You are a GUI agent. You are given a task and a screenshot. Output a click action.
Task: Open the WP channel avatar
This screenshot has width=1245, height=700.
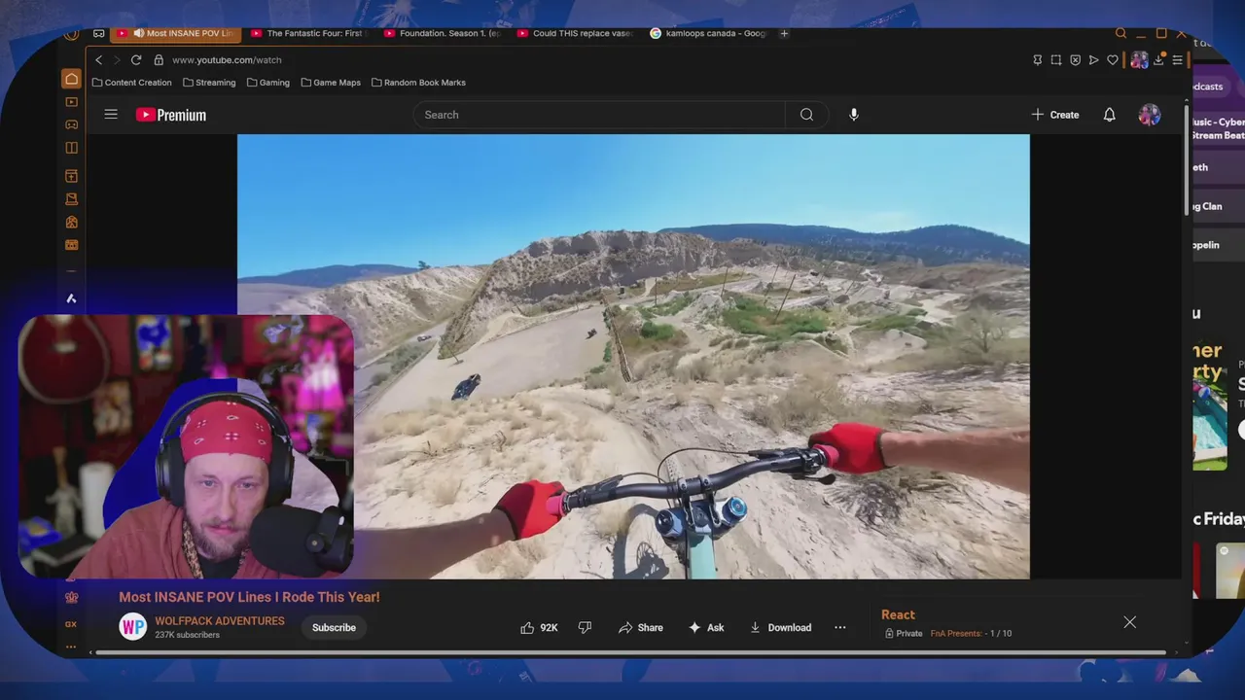(x=133, y=627)
